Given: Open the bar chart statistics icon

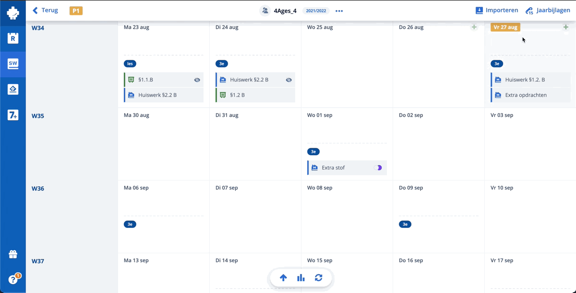Looking at the screenshot, I should pos(301,278).
